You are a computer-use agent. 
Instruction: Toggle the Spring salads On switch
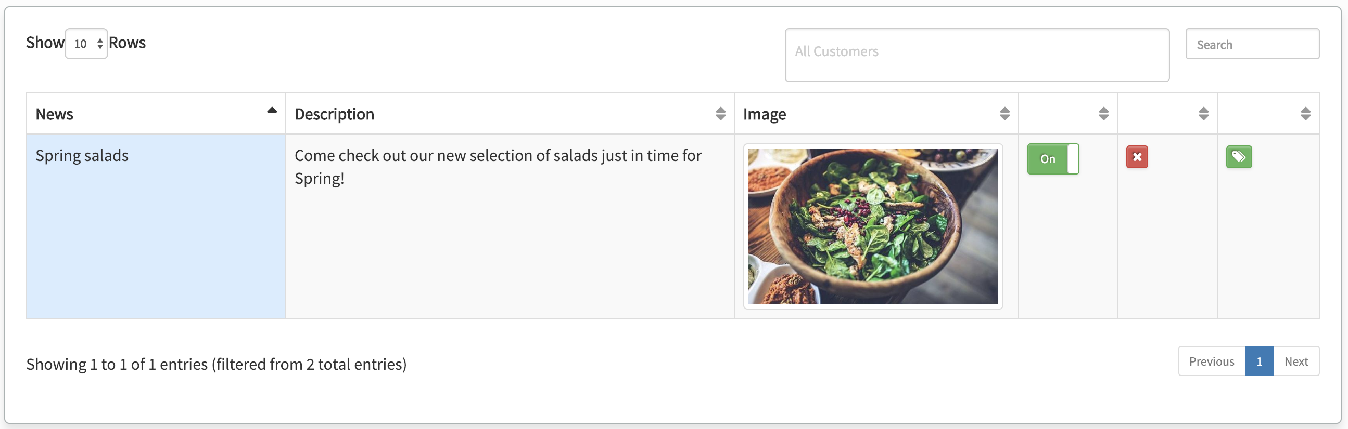1052,158
